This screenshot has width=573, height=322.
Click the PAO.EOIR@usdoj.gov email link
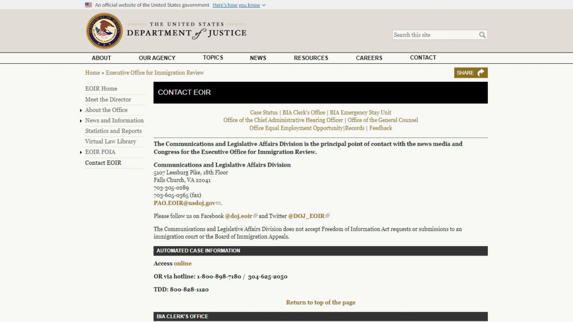point(184,203)
